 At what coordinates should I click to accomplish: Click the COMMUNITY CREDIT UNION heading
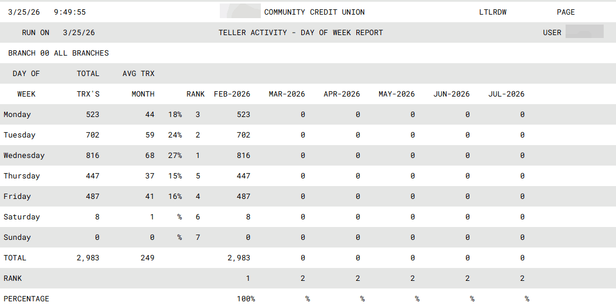tap(314, 12)
